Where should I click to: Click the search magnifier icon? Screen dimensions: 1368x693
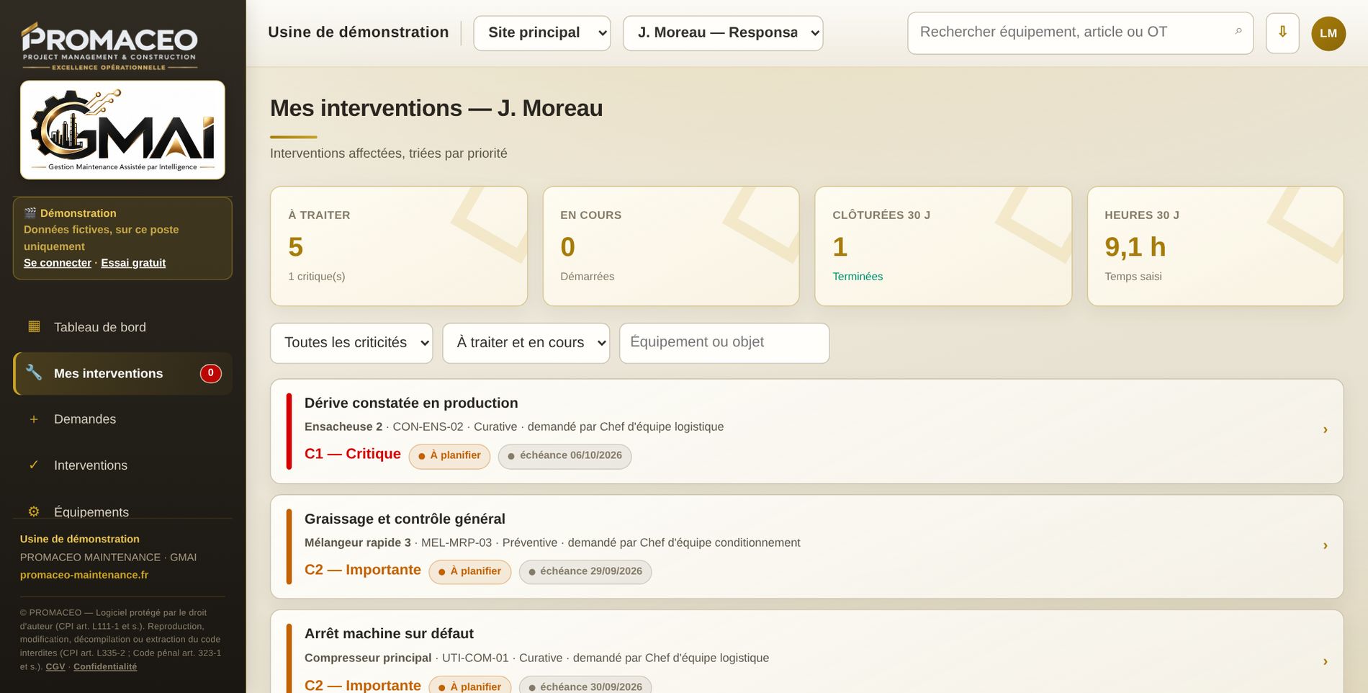click(x=1238, y=32)
